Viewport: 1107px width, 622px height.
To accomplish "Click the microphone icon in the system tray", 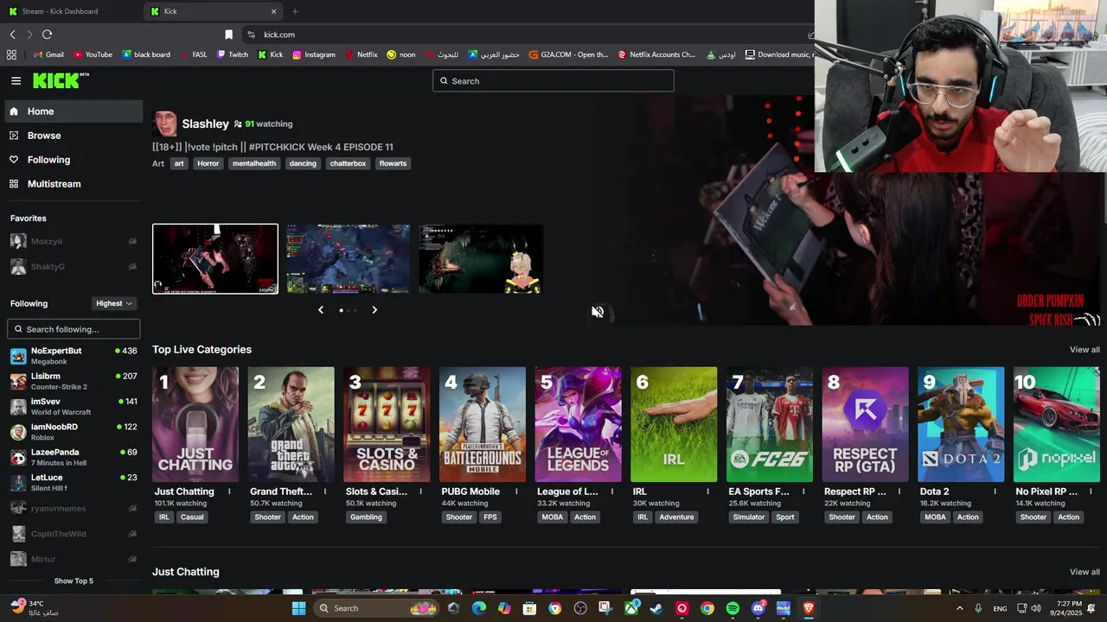I will click(x=978, y=608).
